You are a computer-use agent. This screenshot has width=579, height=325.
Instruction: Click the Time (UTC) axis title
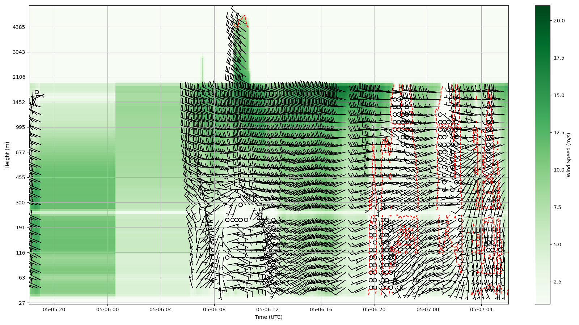(269, 317)
